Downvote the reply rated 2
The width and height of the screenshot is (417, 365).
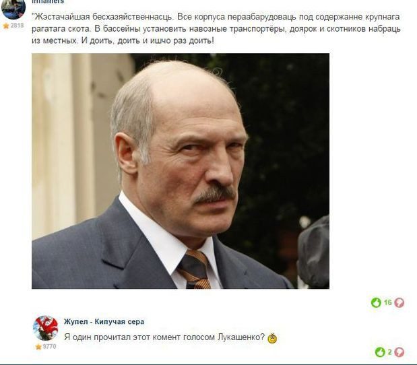pyautogui.click(x=399, y=352)
